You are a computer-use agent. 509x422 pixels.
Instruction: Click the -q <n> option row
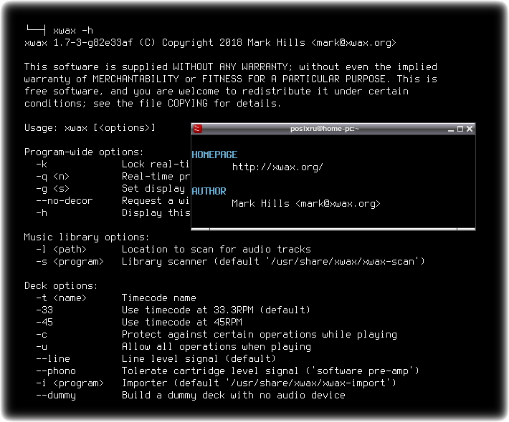113,177
